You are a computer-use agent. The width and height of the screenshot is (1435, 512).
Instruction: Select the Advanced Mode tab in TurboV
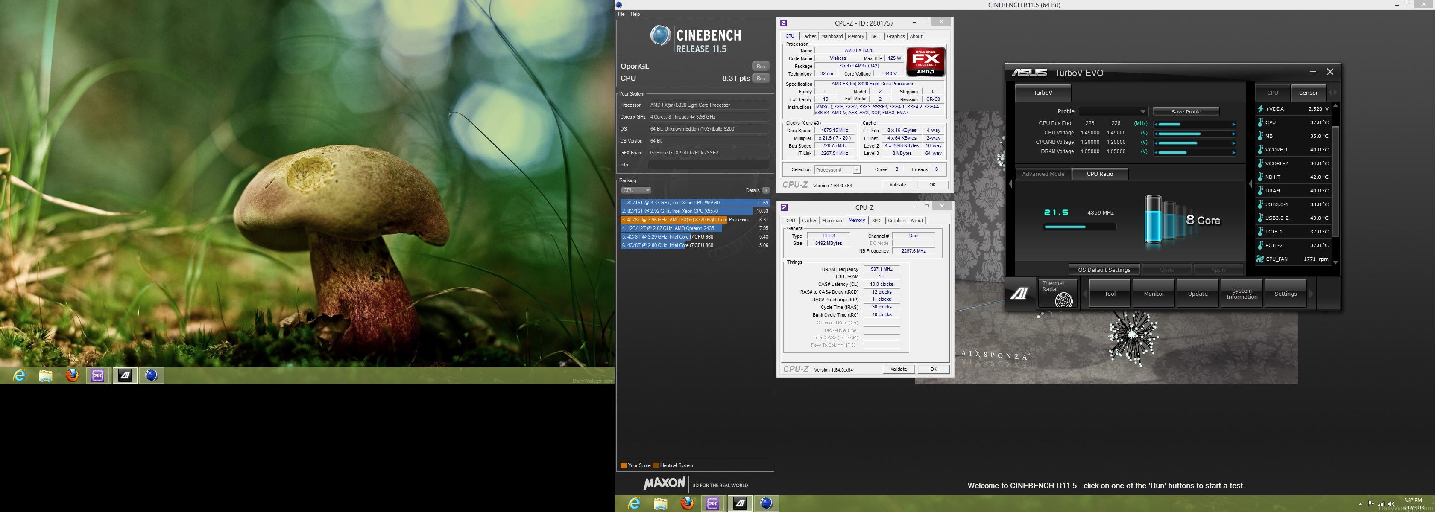[x=1043, y=174]
